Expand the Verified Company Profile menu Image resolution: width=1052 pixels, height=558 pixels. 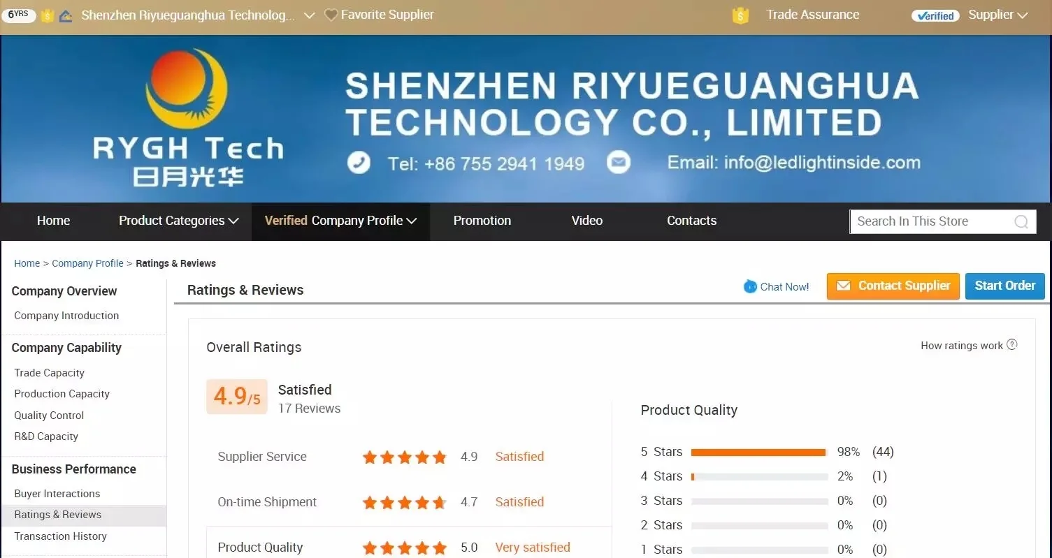tap(340, 221)
